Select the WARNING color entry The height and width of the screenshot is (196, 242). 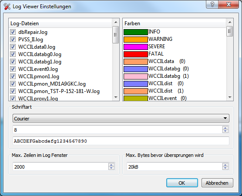(x=175, y=39)
